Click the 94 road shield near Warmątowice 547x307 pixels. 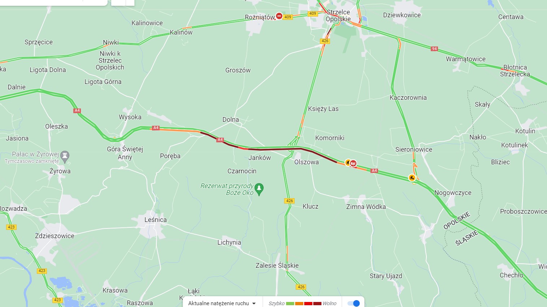click(434, 49)
